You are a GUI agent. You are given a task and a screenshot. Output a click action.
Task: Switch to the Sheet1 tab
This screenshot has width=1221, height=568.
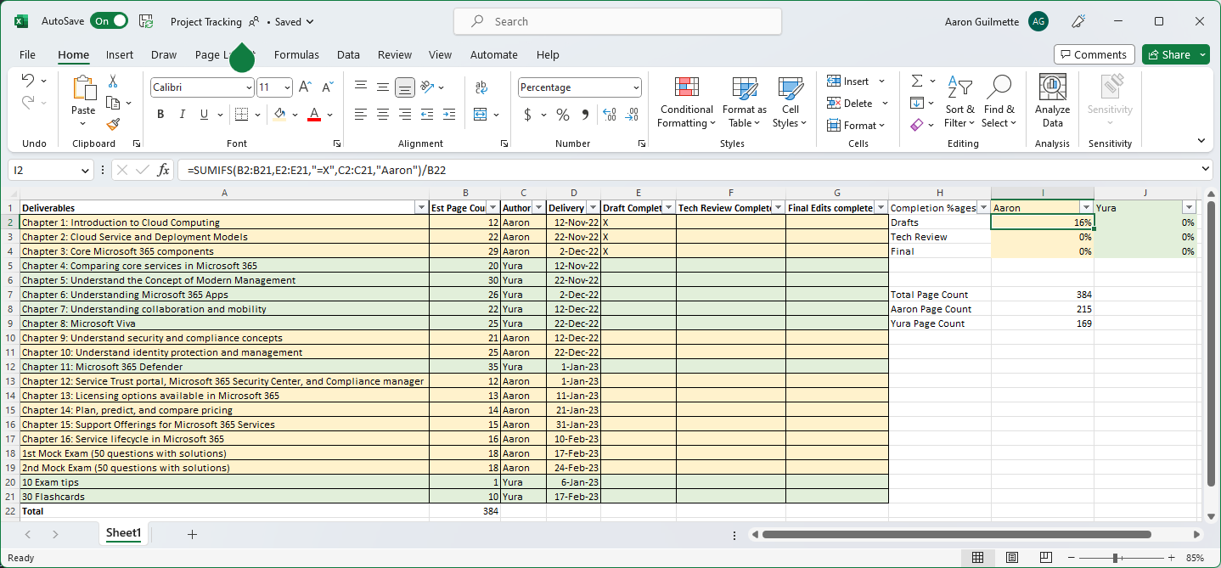click(x=123, y=533)
